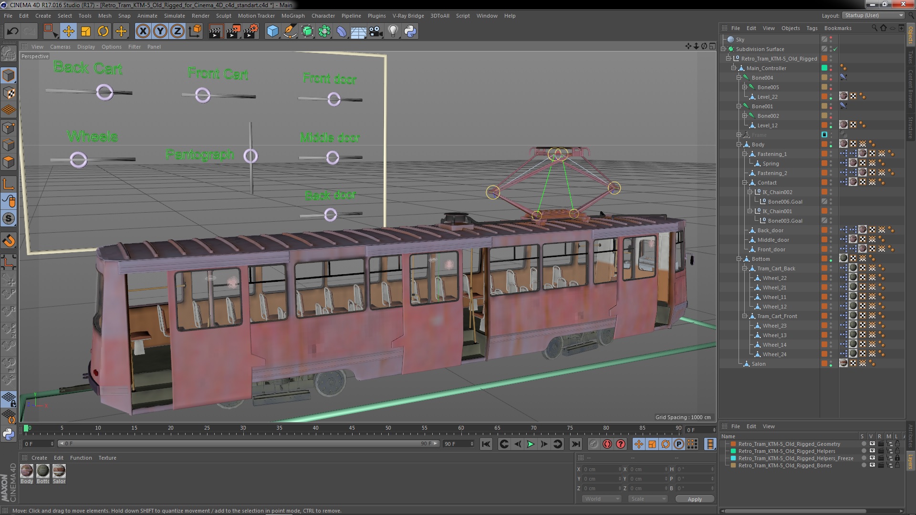Collapse the Bottom object tree

click(739, 259)
